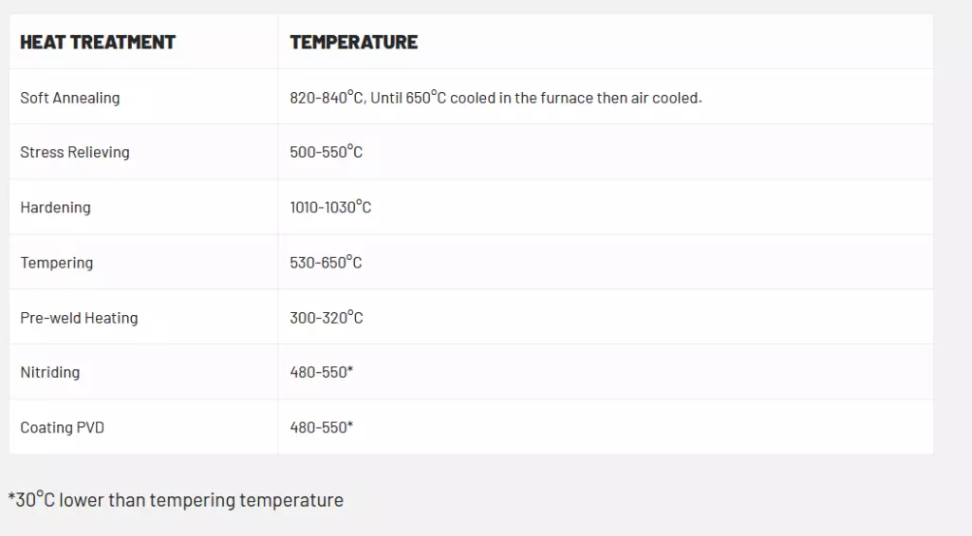Click the 530-650°C tempering temperature
Screen dimensions: 972x536
pos(326,262)
